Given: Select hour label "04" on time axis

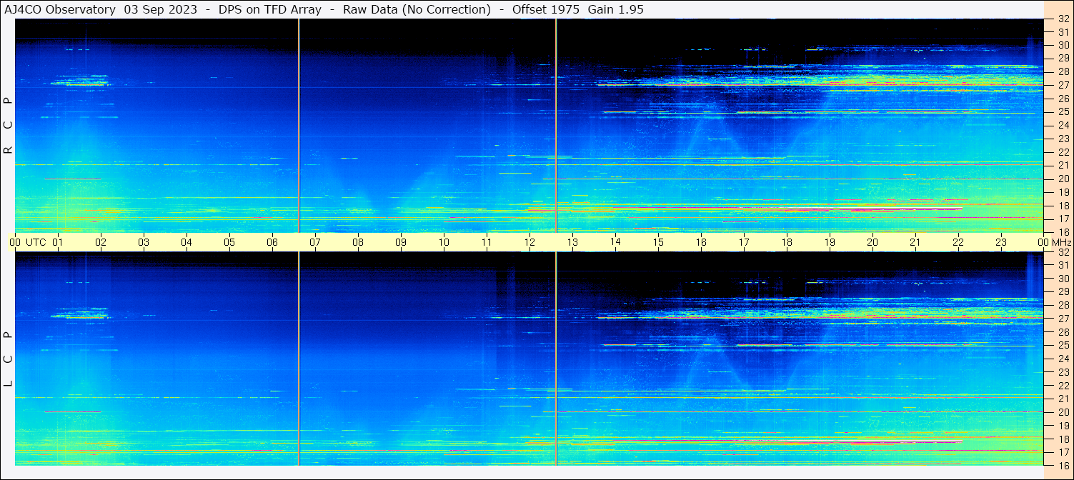Looking at the screenshot, I should (187, 242).
